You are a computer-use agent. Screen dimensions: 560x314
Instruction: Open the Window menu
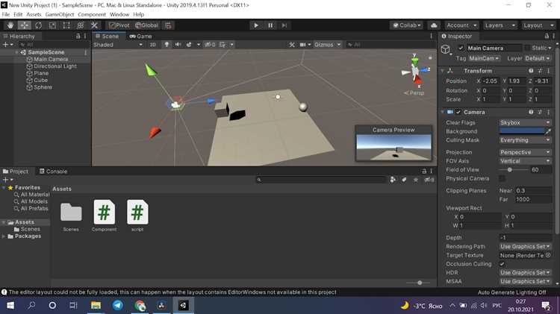[x=119, y=15]
